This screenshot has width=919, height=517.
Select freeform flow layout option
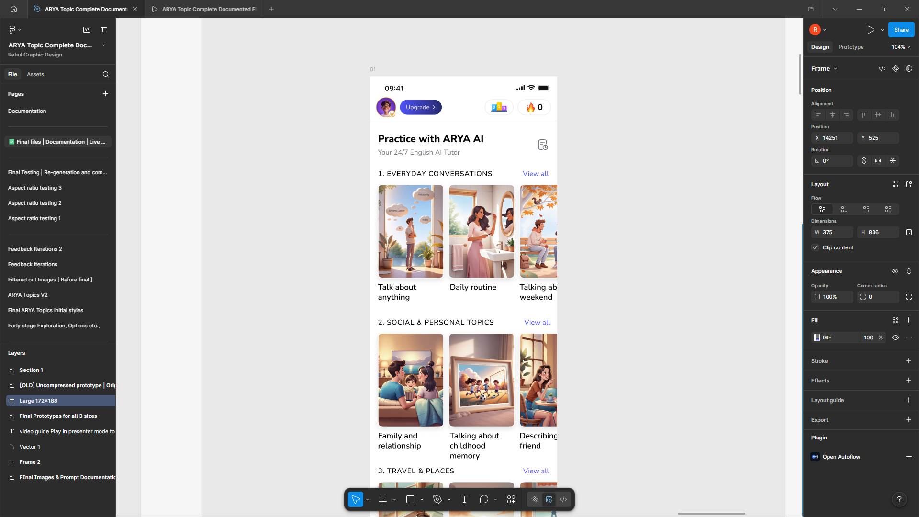[x=822, y=209]
